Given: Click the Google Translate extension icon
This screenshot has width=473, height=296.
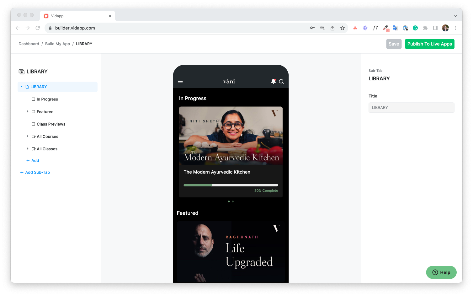Looking at the screenshot, I should 395,28.
